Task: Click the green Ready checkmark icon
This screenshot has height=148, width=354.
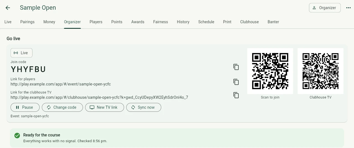Action: (17, 136)
